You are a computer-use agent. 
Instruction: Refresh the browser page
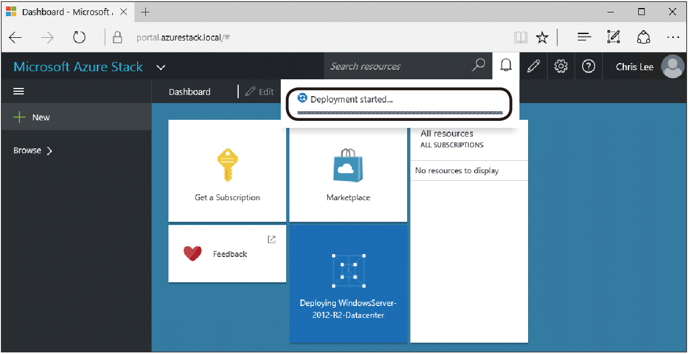click(x=79, y=37)
